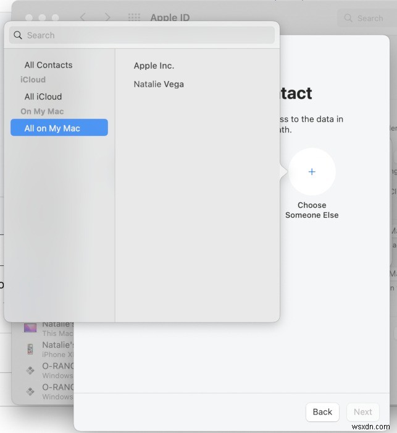
Task: Go forward with the System Preferences forward arrow
Action: click(107, 17)
